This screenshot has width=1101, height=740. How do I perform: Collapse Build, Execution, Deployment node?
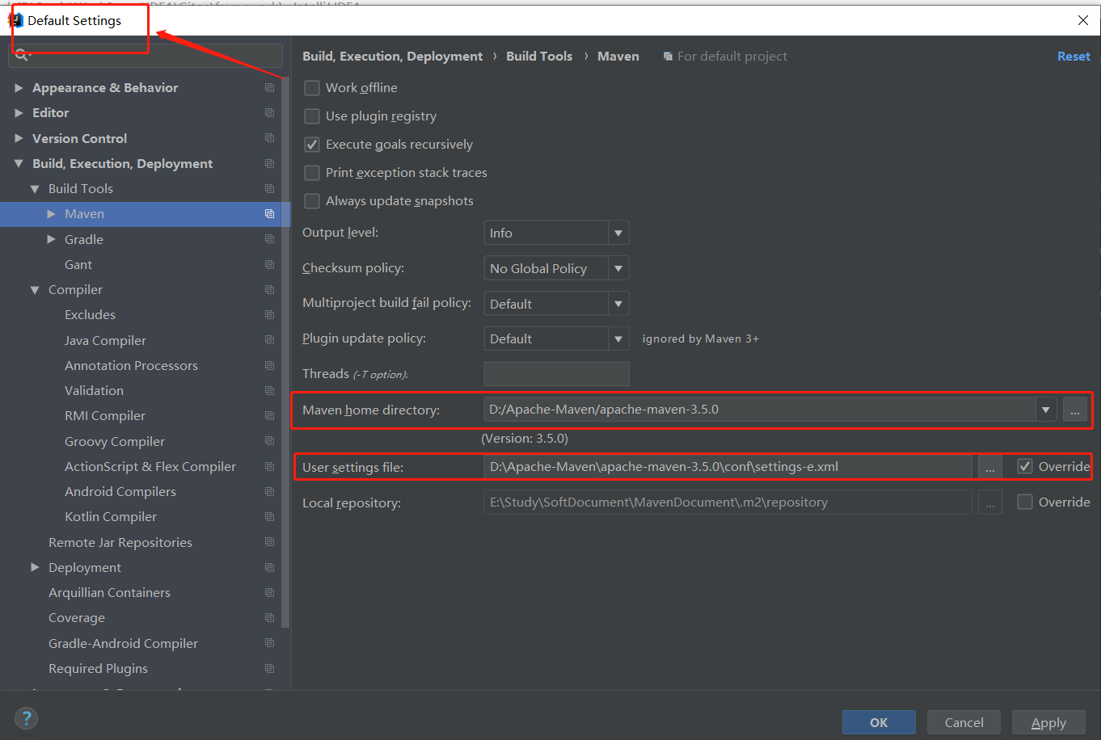pyautogui.click(x=19, y=163)
